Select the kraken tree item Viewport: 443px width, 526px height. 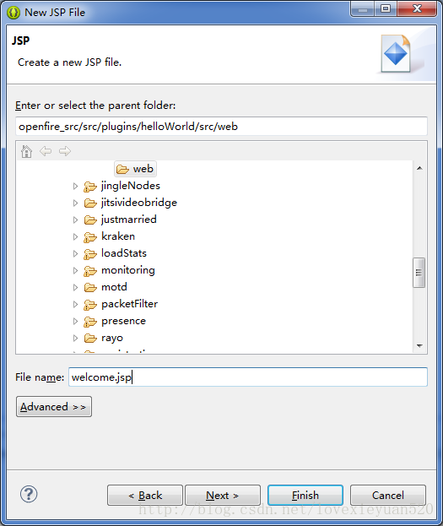(x=118, y=236)
